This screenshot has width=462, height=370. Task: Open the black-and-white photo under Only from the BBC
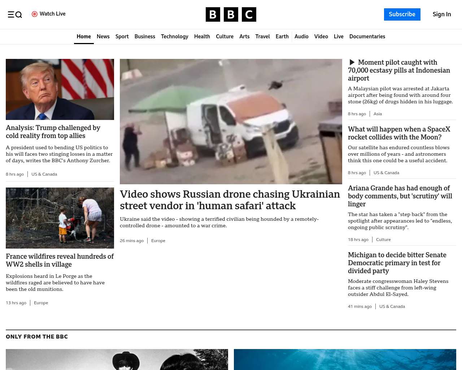pyautogui.click(x=117, y=360)
